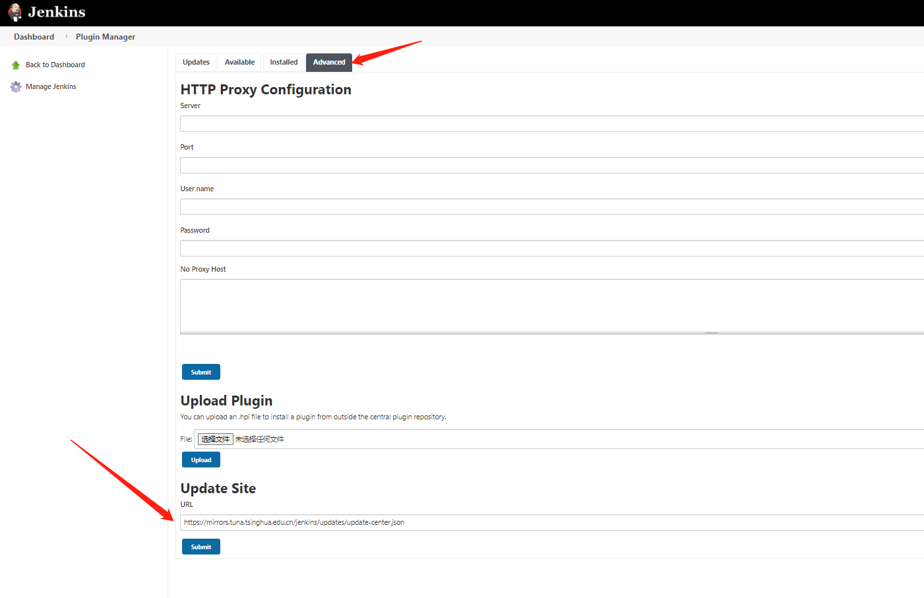Viewport: 924px width, 598px height.
Task: Focus the Update Site URL field
Action: coord(552,522)
